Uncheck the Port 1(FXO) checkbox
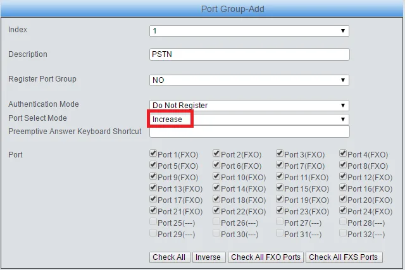The width and height of the screenshot is (405, 270). [x=153, y=154]
